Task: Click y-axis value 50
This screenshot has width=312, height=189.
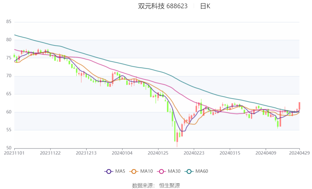Action: (x=9, y=148)
